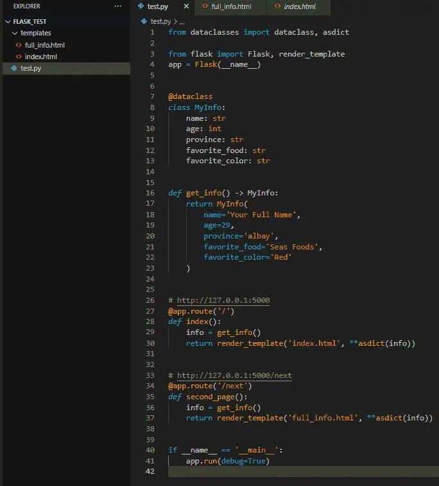The image size is (439, 486).
Task: Open the Explorer more actions ellipsis
Action: click(118, 6)
